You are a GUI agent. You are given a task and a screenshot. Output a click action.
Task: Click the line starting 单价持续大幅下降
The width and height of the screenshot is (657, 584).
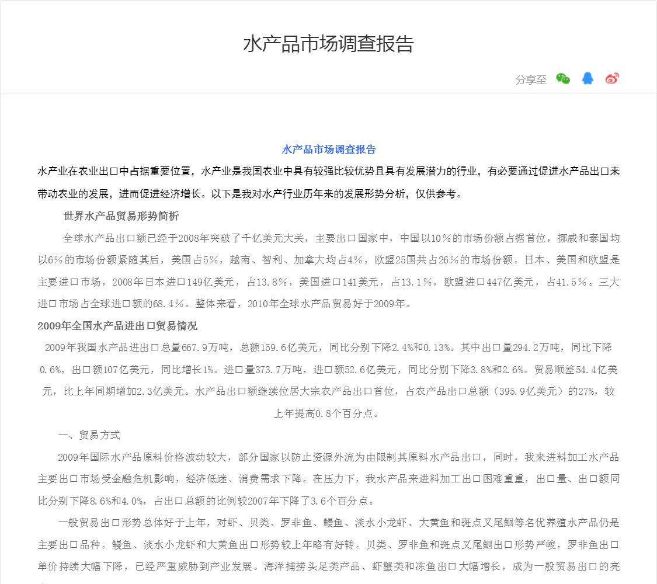[x=328, y=567]
